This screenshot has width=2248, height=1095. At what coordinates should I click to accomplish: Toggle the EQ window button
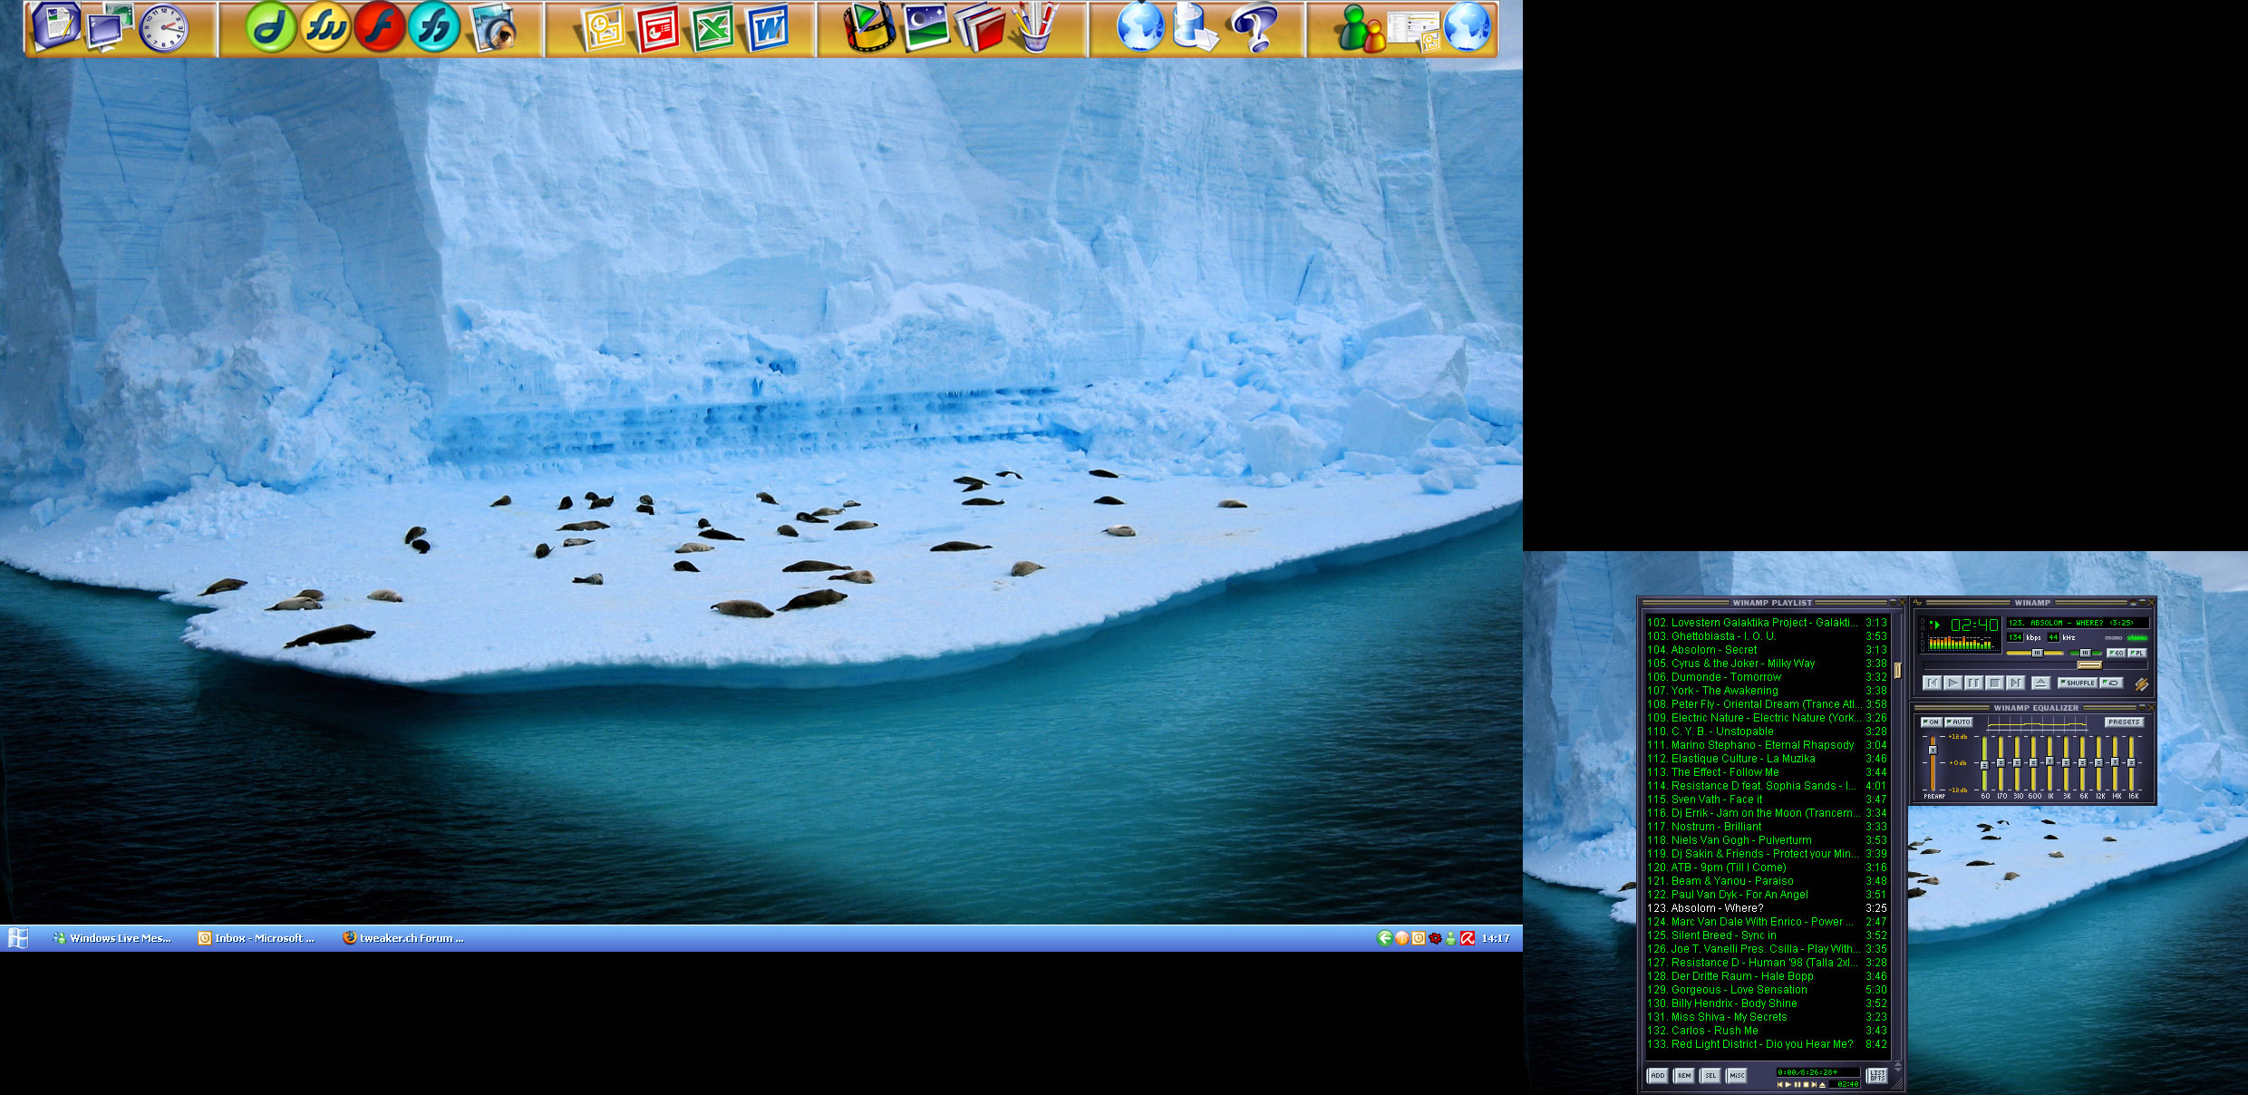[2117, 653]
